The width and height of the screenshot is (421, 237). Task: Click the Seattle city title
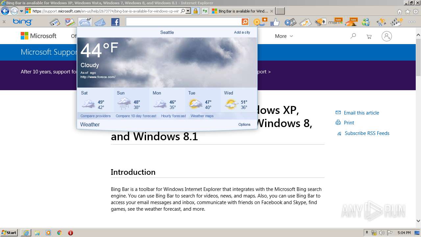[167, 32]
